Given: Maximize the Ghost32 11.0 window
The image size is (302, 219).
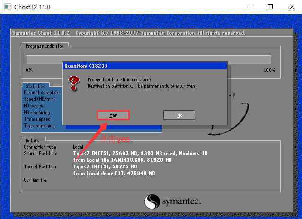Looking at the screenshot, I should pyautogui.click(x=270, y=7).
